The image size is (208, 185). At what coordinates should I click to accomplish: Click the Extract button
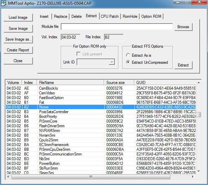point(183,65)
